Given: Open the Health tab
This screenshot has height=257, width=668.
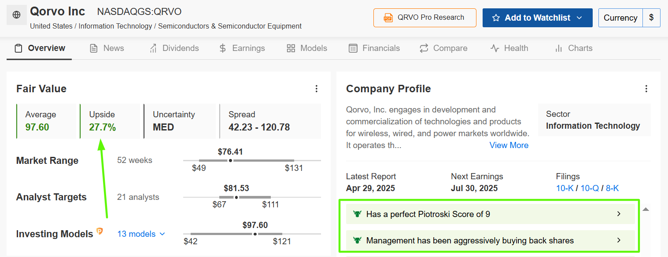Looking at the screenshot, I should pyautogui.click(x=509, y=48).
